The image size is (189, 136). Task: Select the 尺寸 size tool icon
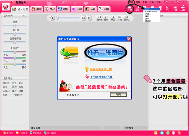click(168, 9)
